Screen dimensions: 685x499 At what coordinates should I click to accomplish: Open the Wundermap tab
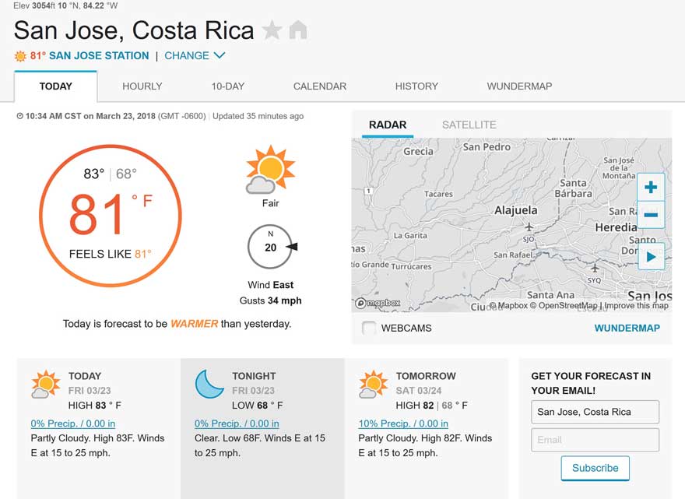pyautogui.click(x=519, y=86)
